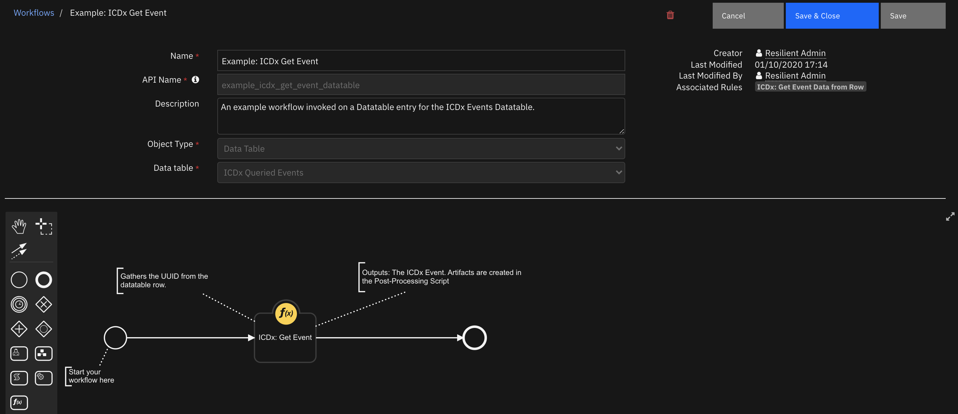Select the 'Gathers the UUID' annotation
Image resolution: width=958 pixels, height=414 pixels.
pyautogui.click(x=164, y=280)
